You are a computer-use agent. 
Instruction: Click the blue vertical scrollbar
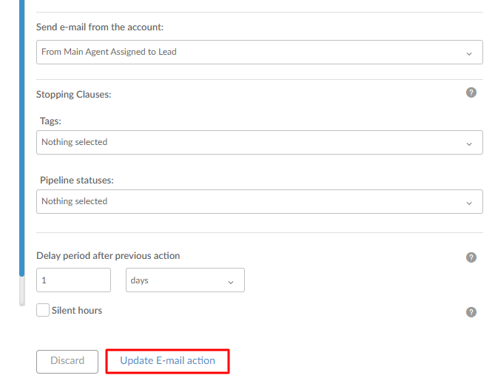click(x=21, y=138)
